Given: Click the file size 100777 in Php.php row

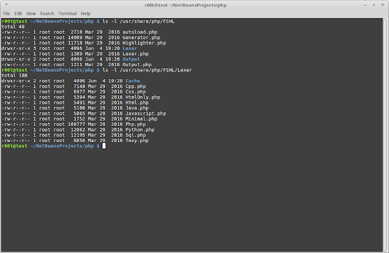Looking at the screenshot, I should point(77,125).
